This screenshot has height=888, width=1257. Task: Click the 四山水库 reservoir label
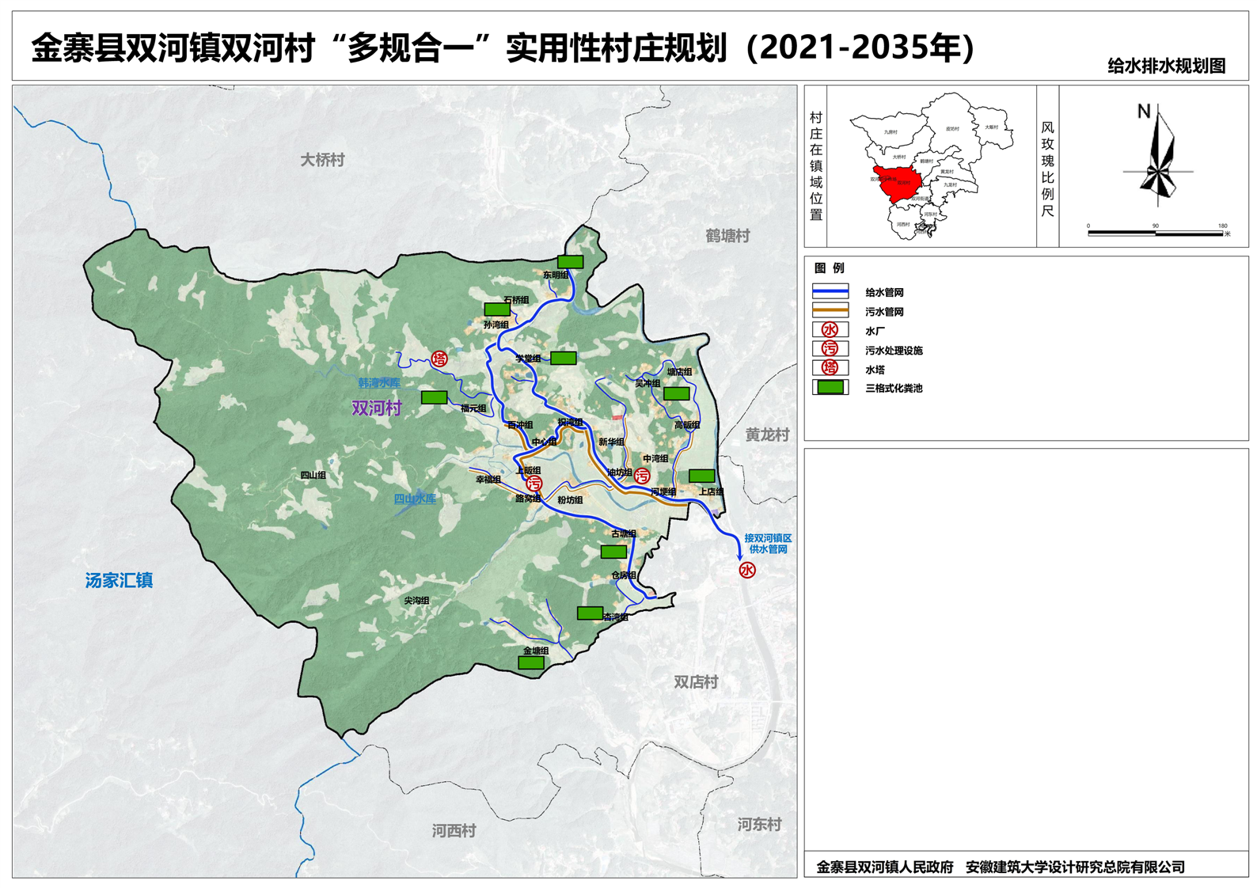pyautogui.click(x=416, y=499)
